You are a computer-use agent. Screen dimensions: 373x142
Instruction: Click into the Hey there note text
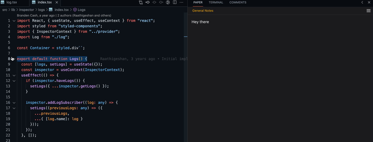[x=200, y=22]
